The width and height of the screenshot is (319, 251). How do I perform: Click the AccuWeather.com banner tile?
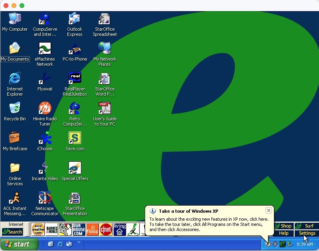pos(38,229)
